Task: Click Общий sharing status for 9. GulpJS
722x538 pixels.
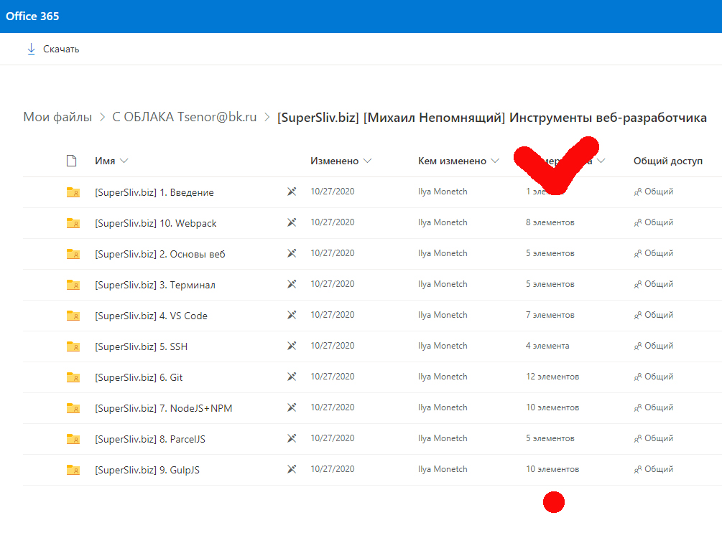Action: pos(653,468)
